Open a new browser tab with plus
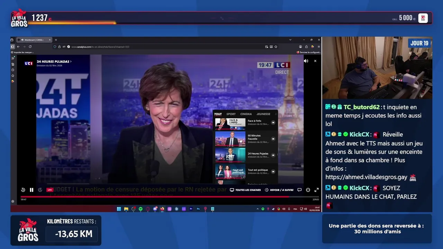 [56, 40]
